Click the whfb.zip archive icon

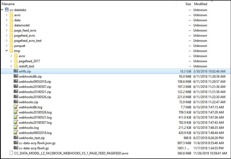point(16,71)
